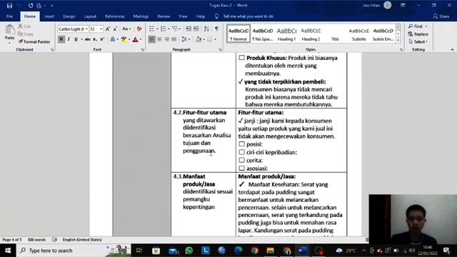Show paragraph marks and hidden symbols
Image resolution: width=457 pixels, height=257 pixels.
(x=216, y=29)
